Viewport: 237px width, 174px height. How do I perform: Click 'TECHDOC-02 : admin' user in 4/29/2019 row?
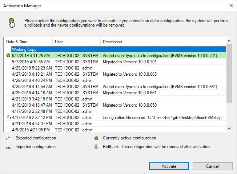[x=74, y=68]
